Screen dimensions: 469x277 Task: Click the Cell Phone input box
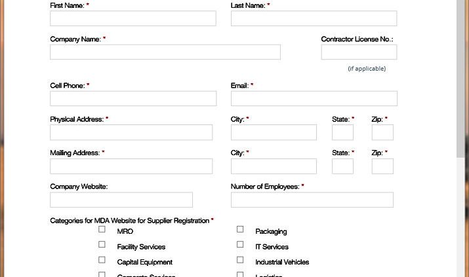[x=133, y=98]
